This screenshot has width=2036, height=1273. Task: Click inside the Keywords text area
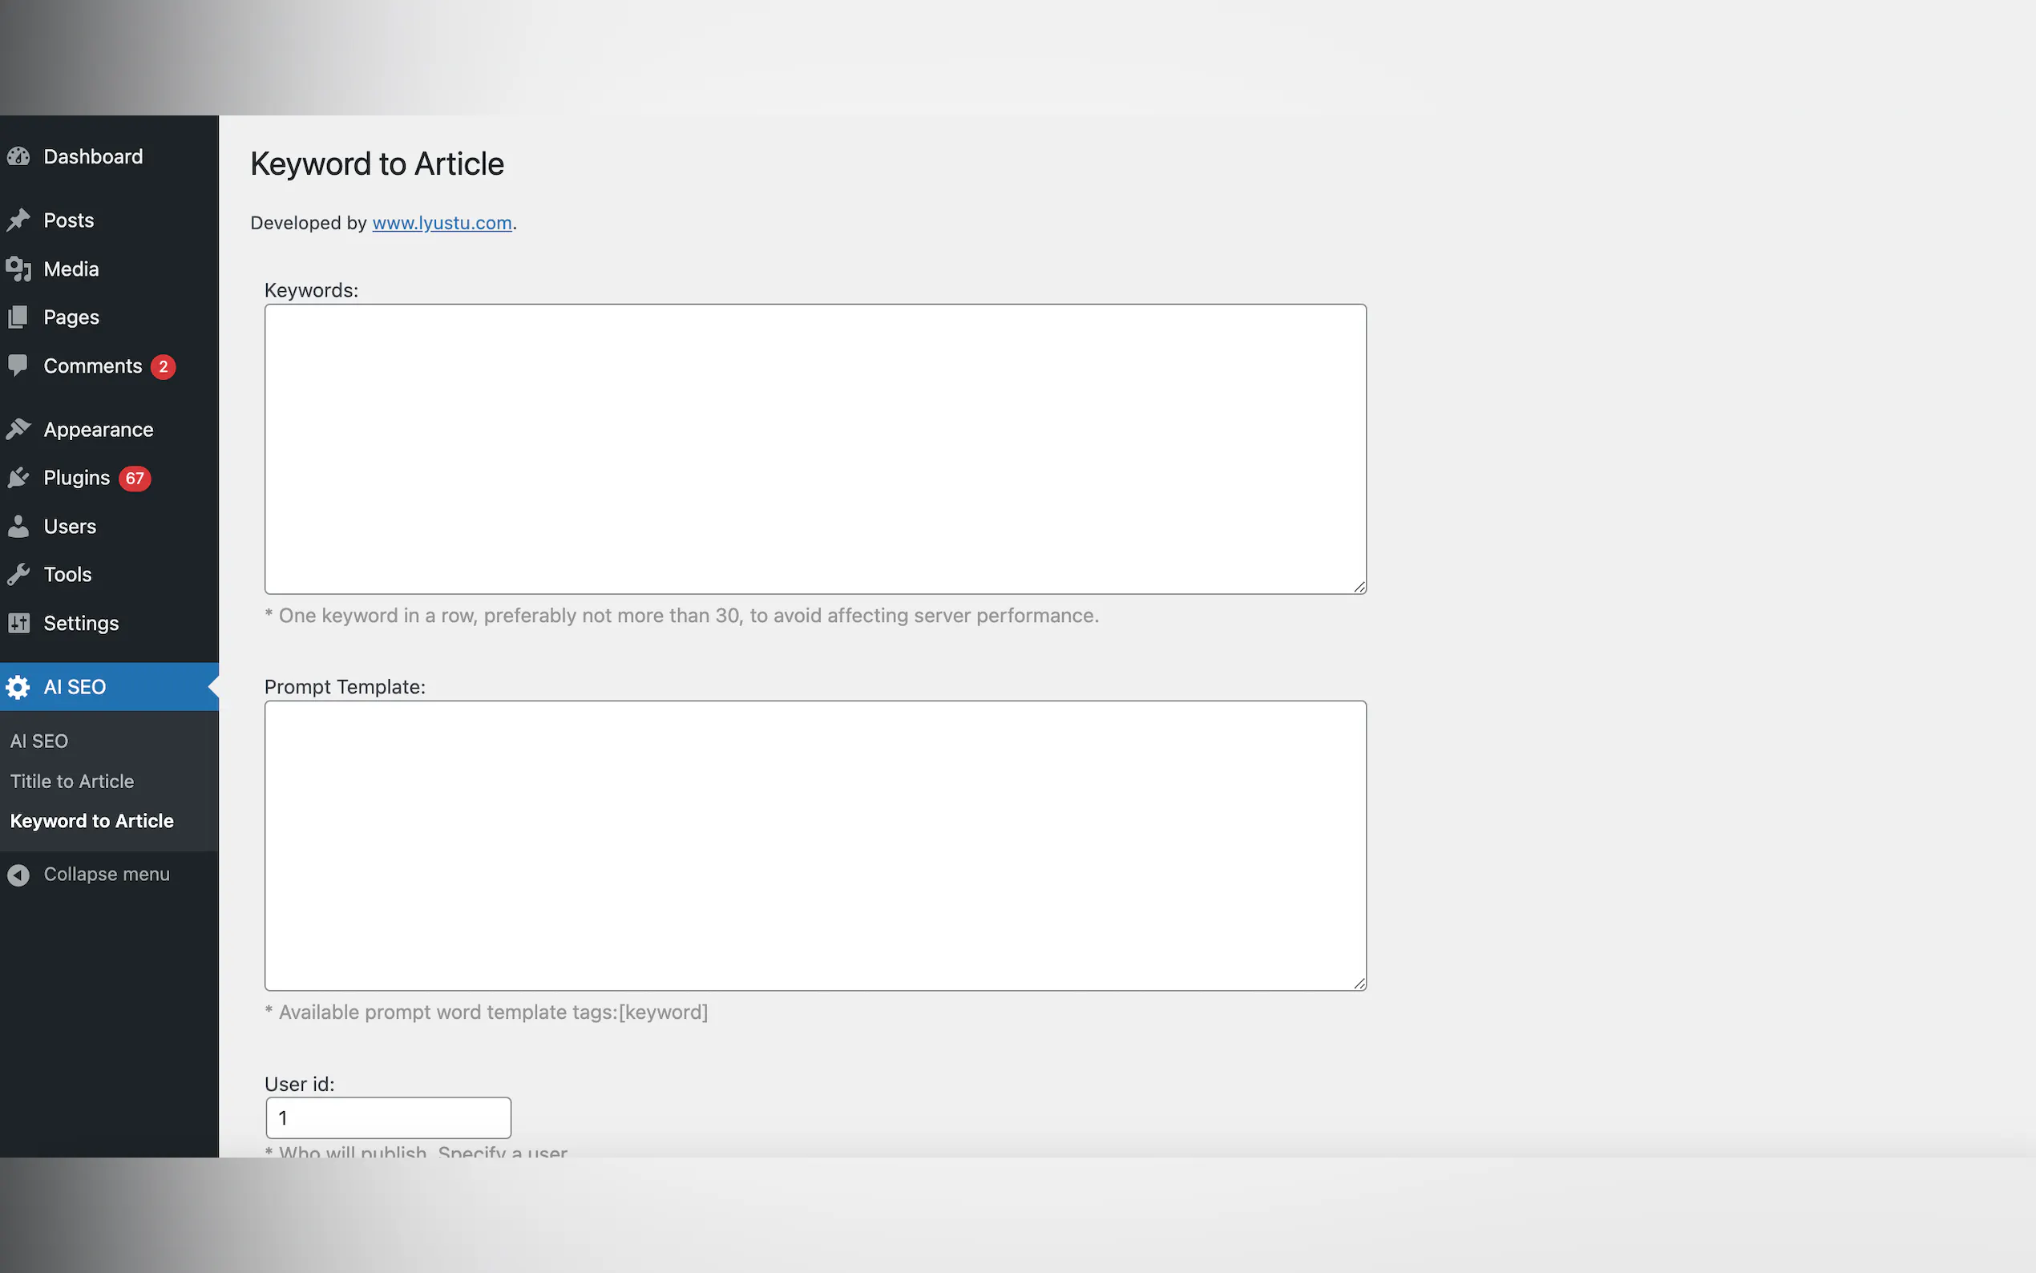[814, 449]
